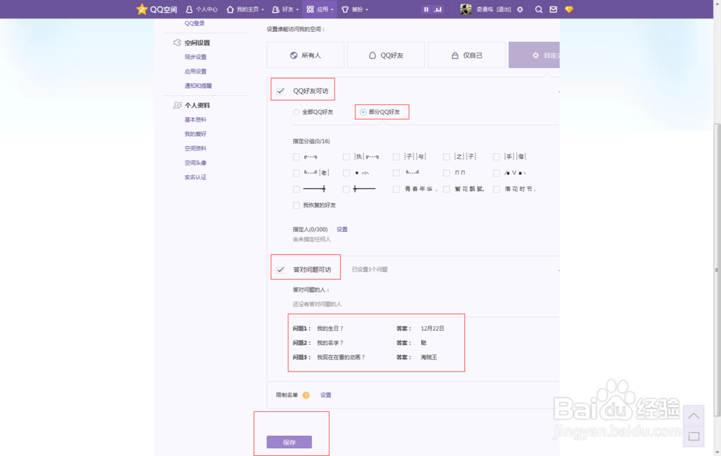Open the 应用 grid icon
721x456 pixels.
tap(311, 9)
